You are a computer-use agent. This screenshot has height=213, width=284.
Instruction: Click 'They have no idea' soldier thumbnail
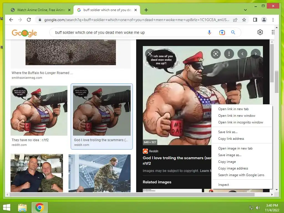pos(39,111)
